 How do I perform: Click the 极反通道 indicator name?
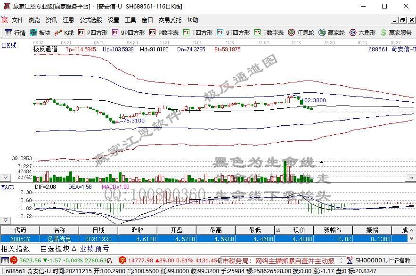[x=45, y=49]
